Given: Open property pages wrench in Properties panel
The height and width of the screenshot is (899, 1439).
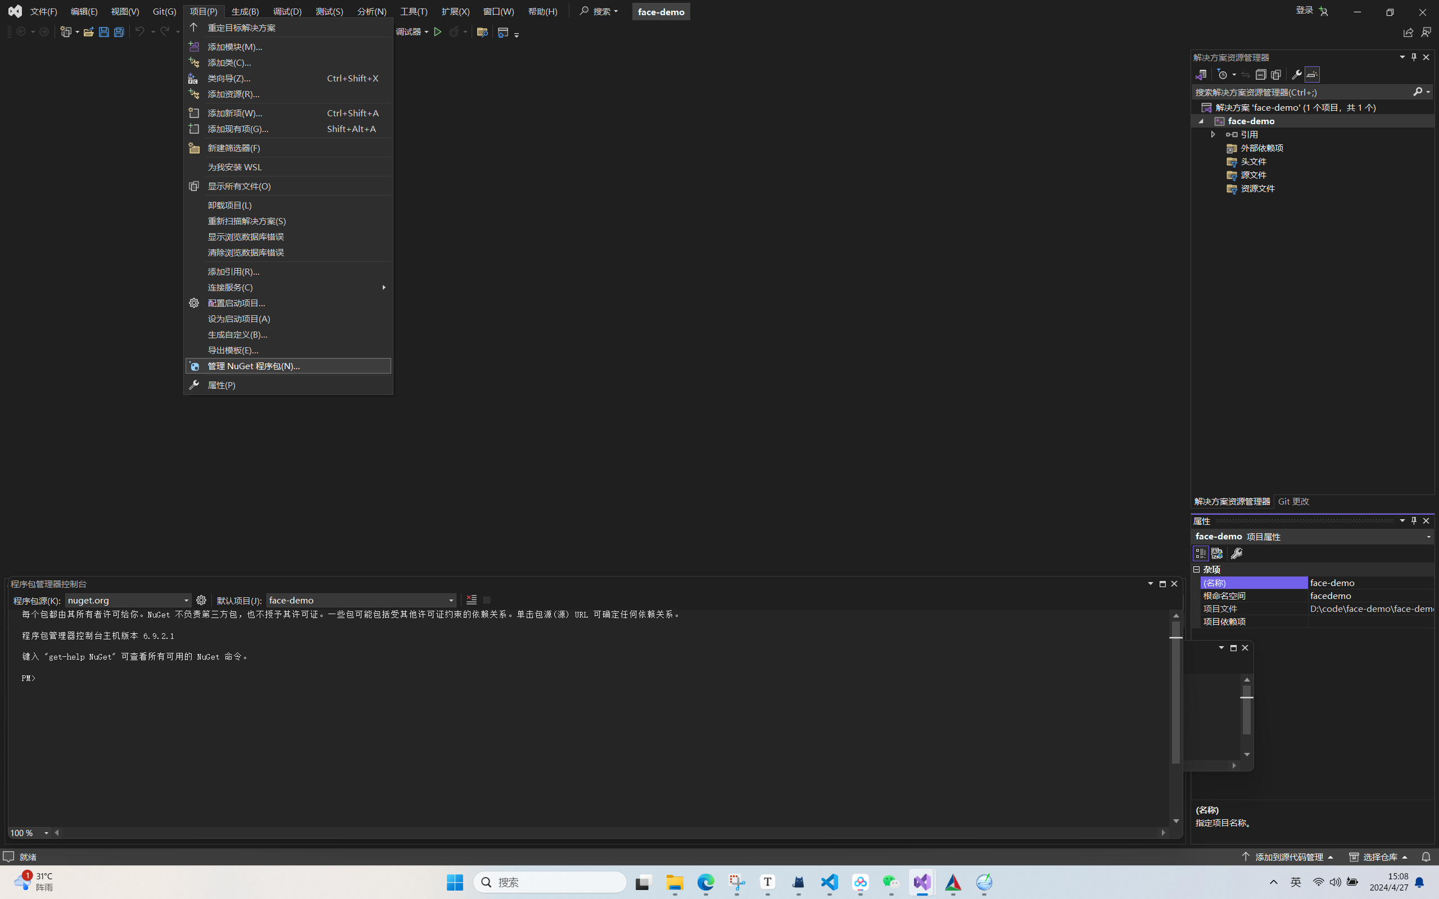Looking at the screenshot, I should tap(1237, 553).
